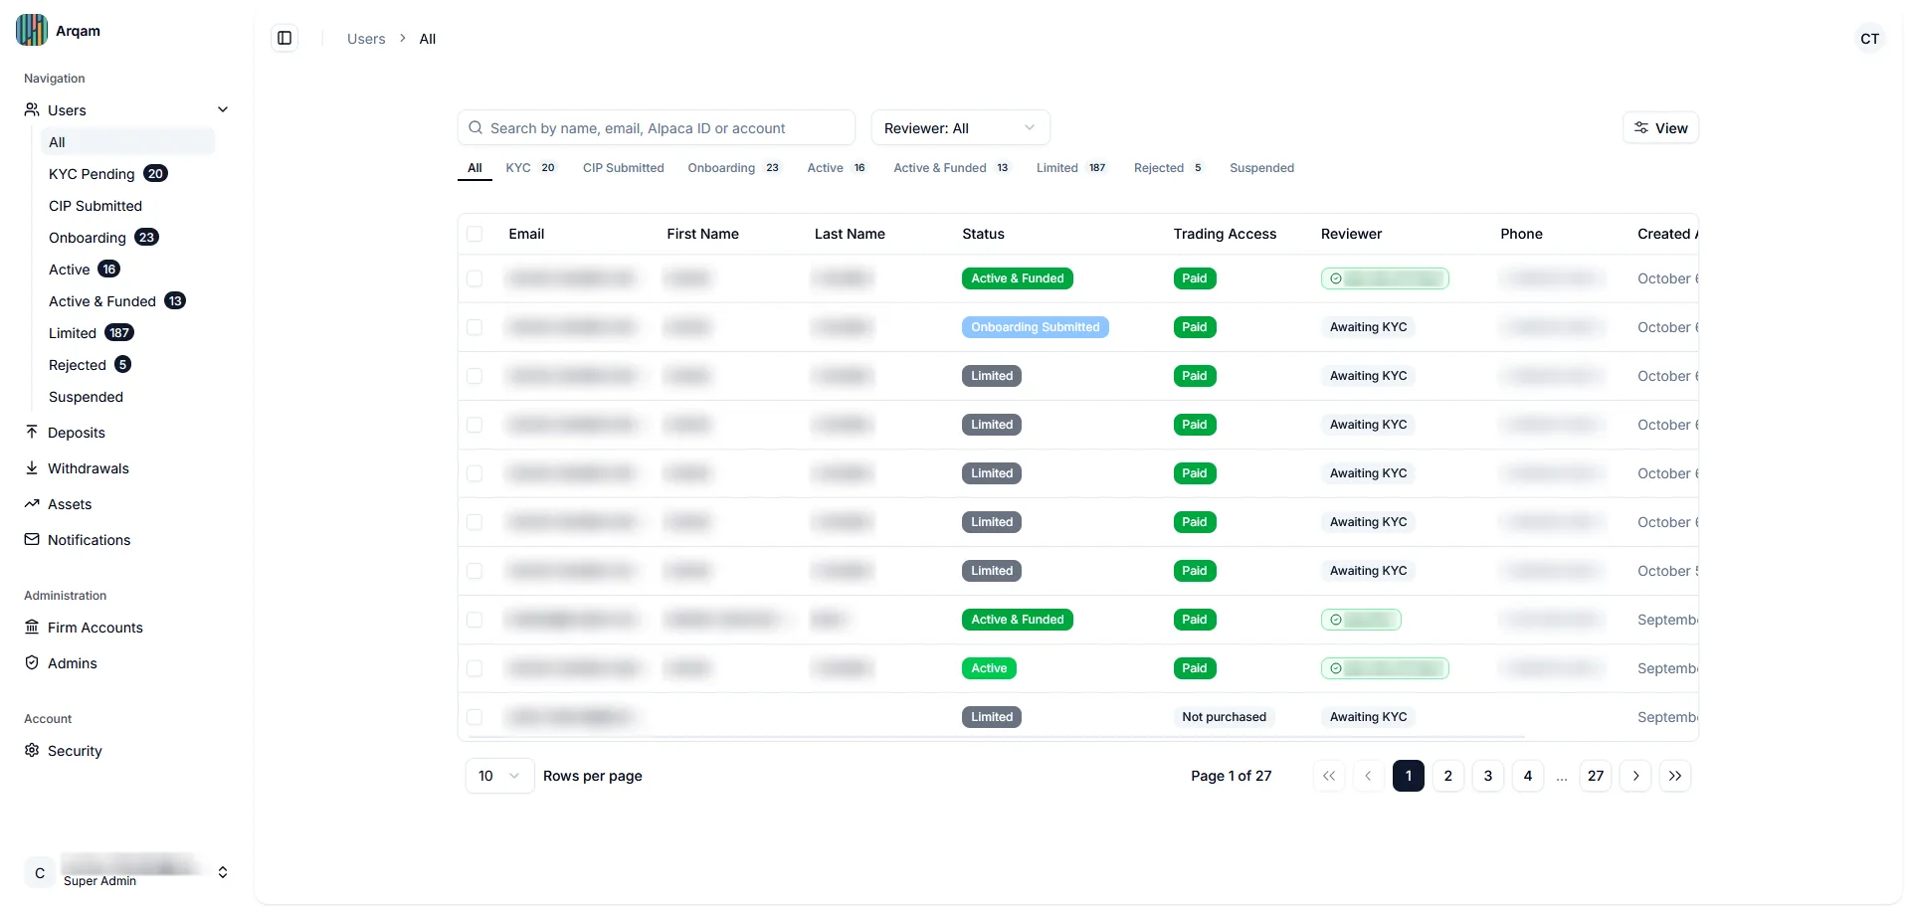Click the search magnifier icon
This screenshot has width=1909, height=910.
[476, 127]
